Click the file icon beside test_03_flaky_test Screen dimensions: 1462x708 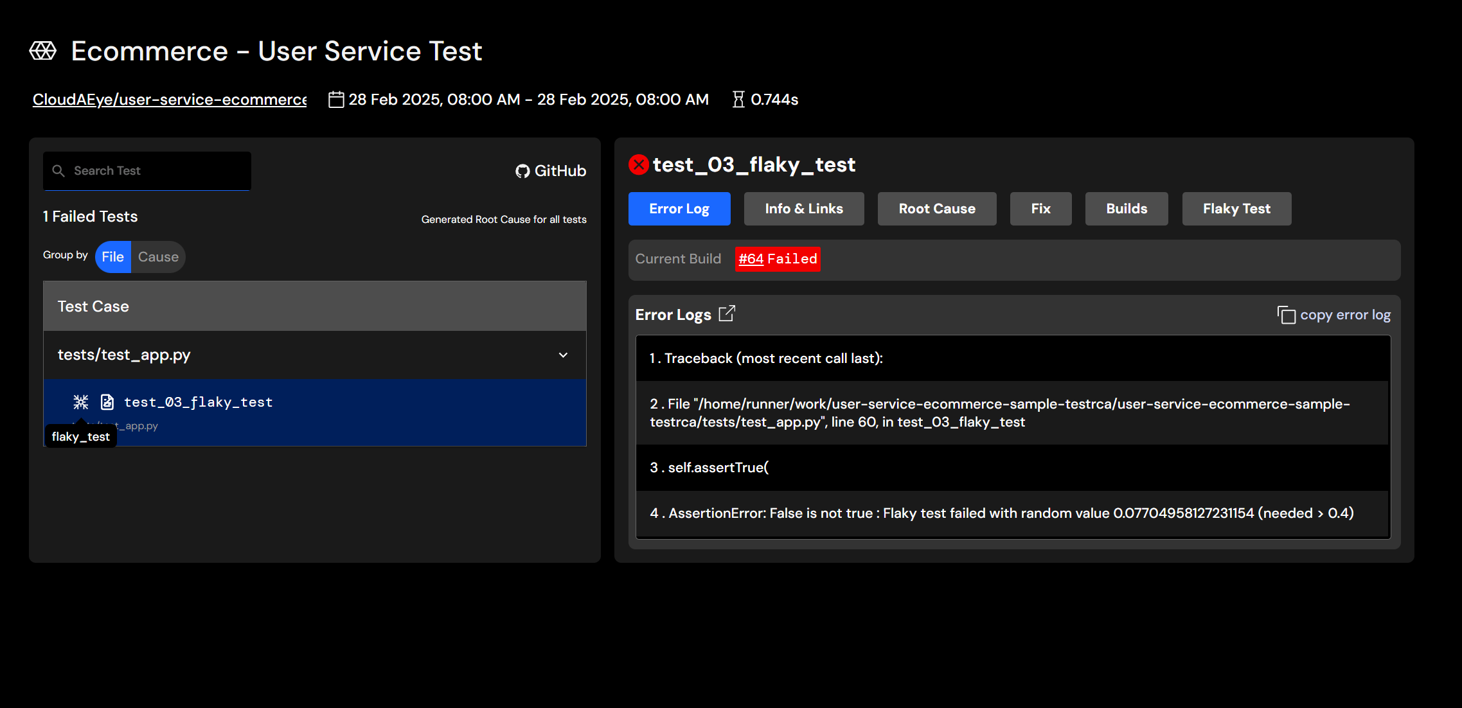107,402
